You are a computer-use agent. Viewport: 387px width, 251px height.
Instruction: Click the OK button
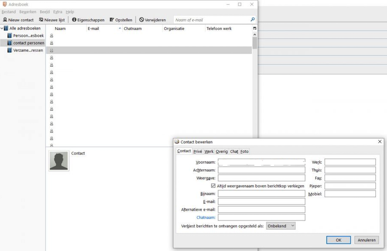(338, 240)
